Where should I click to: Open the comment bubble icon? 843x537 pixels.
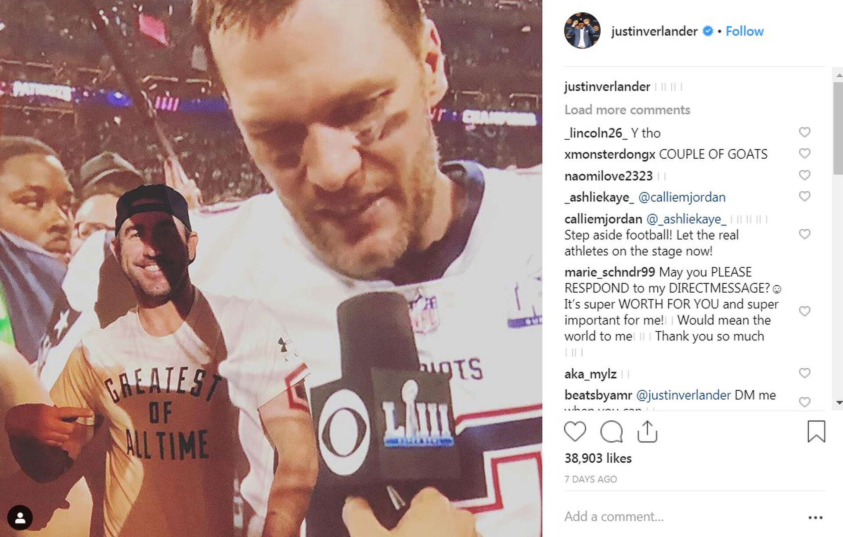[x=611, y=431]
